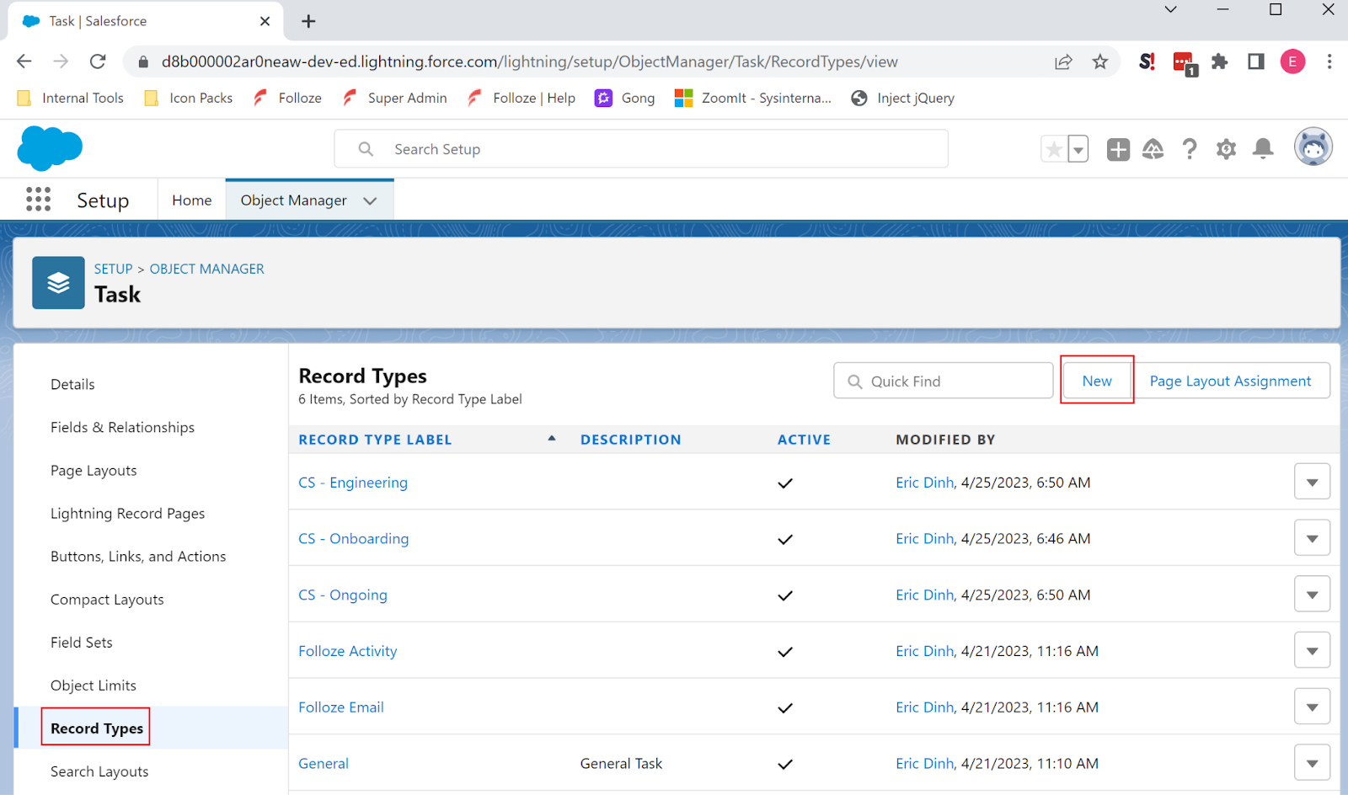Click inside the Quick Find search box
Viewport: 1348px width, 795px height.
pos(942,381)
